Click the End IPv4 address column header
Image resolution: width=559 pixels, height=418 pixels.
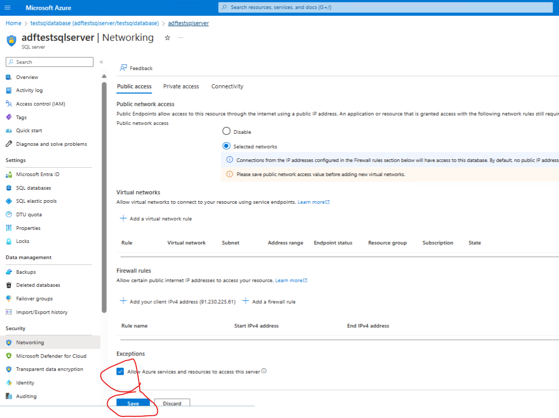(368, 326)
